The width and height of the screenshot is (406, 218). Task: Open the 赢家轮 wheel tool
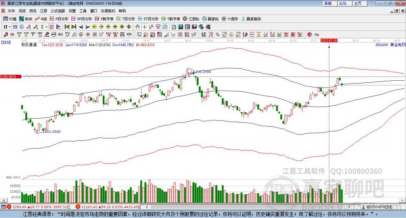pos(210,19)
